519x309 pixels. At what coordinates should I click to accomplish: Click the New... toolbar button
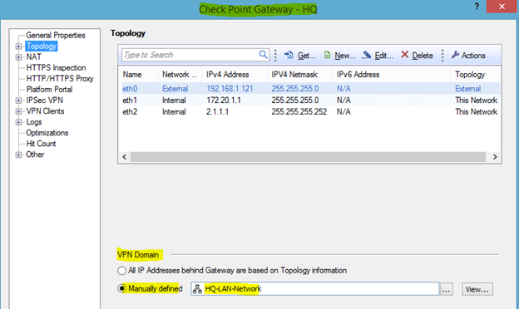339,55
